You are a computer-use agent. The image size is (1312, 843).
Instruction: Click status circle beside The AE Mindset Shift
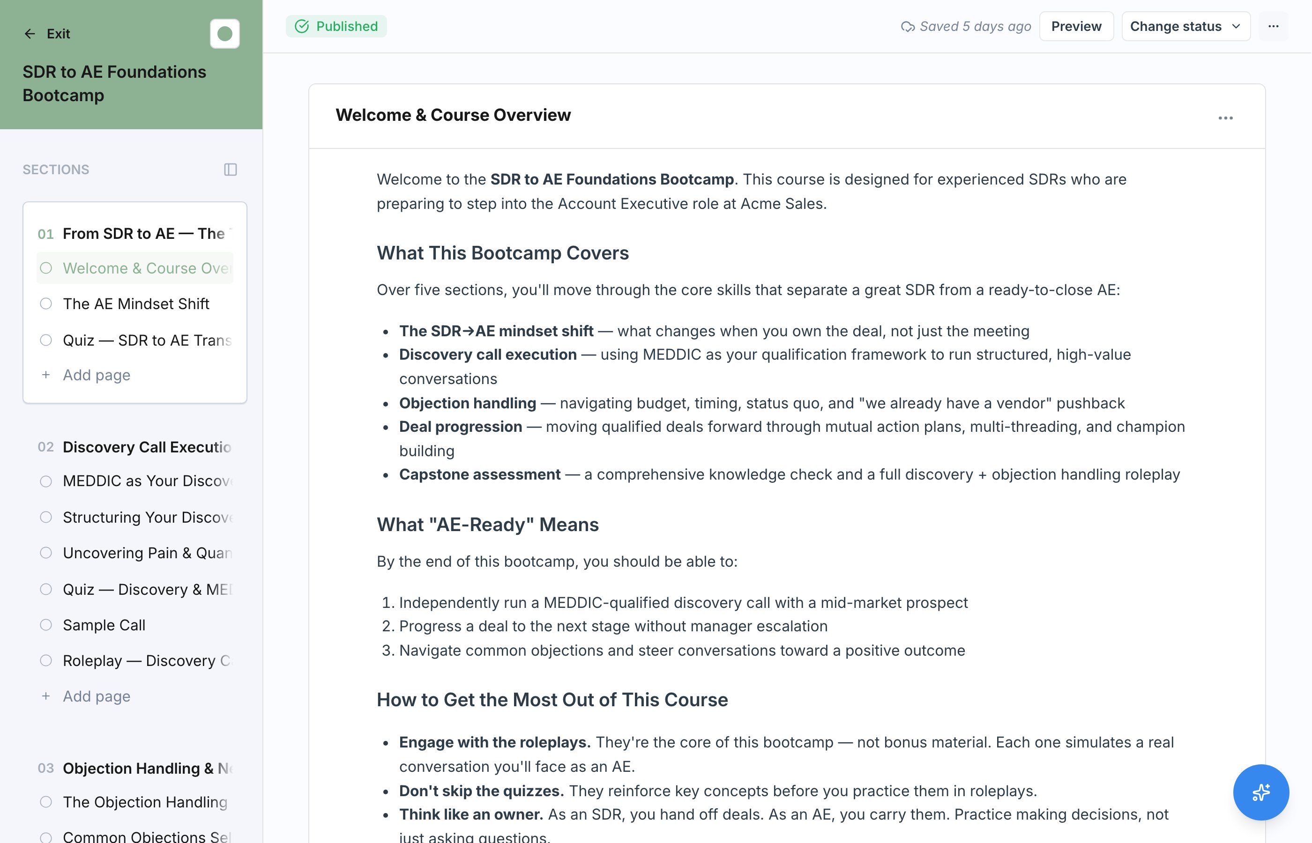coord(46,304)
